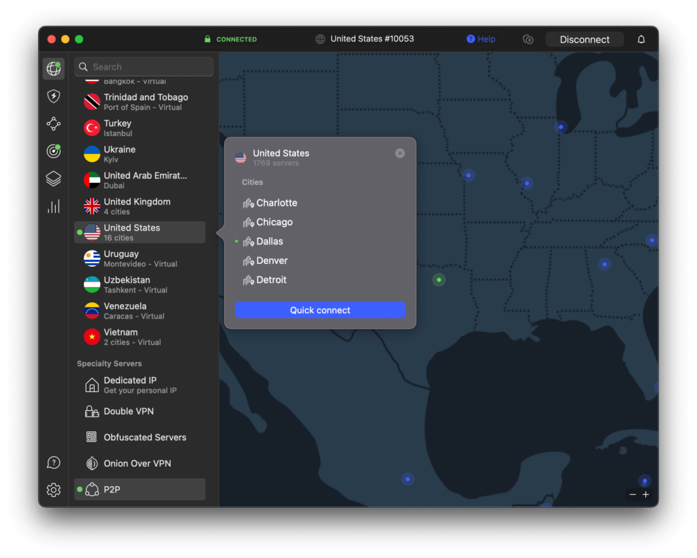Click the 1769 servers text
The width and height of the screenshot is (697, 558).
(276, 163)
